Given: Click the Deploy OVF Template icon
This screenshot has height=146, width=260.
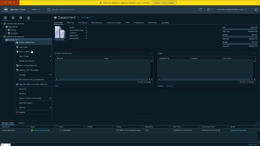Looking at the screenshot, I should [17, 70].
